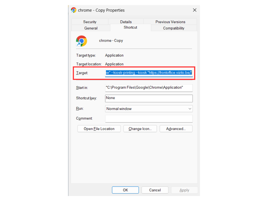Select the General tab
The width and height of the screenshot is (268, 201).
point(91,28)
